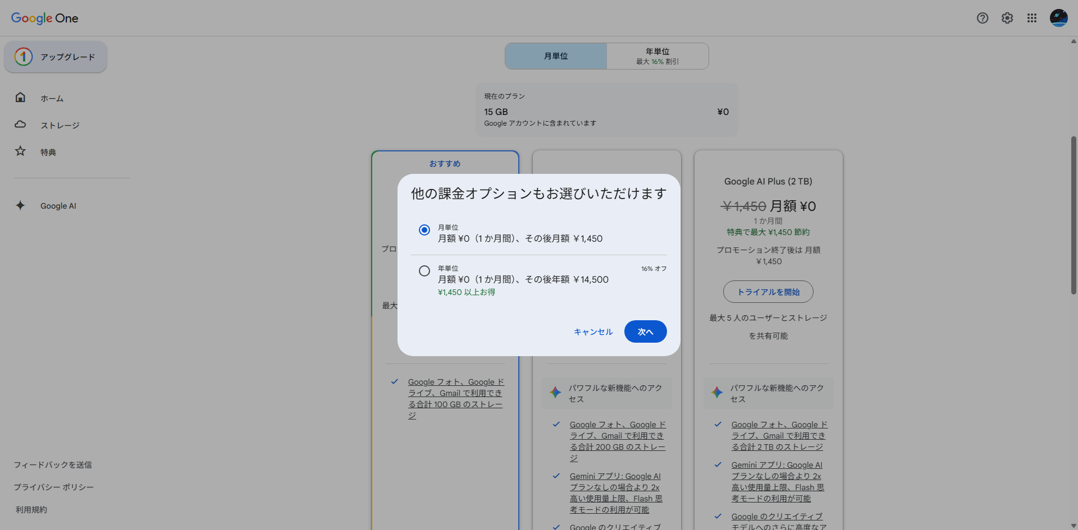1078x530 pixels.
Task: Select the 月単位 billing radio button
Action: tap(424, 230)
